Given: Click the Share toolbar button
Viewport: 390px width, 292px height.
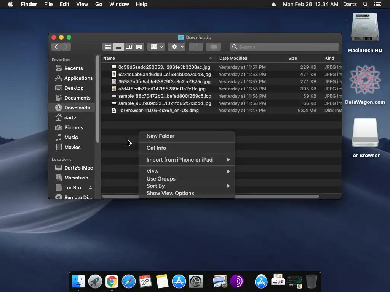Looking at the screenshot, I should (196, 47).
